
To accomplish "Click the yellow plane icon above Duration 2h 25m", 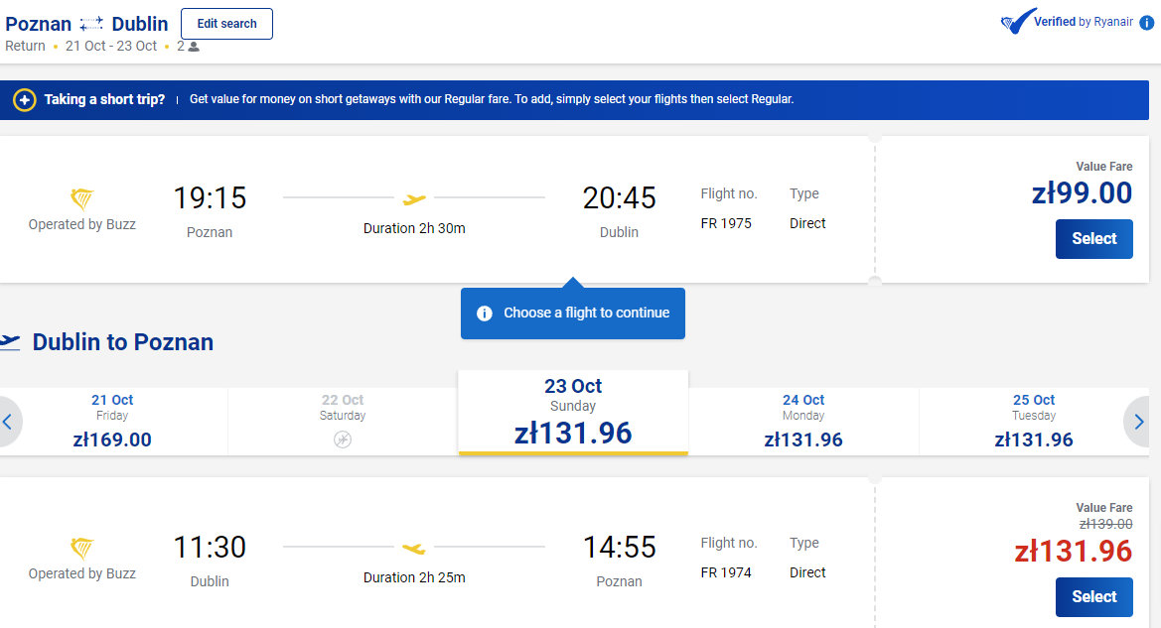I will (414, 548).
